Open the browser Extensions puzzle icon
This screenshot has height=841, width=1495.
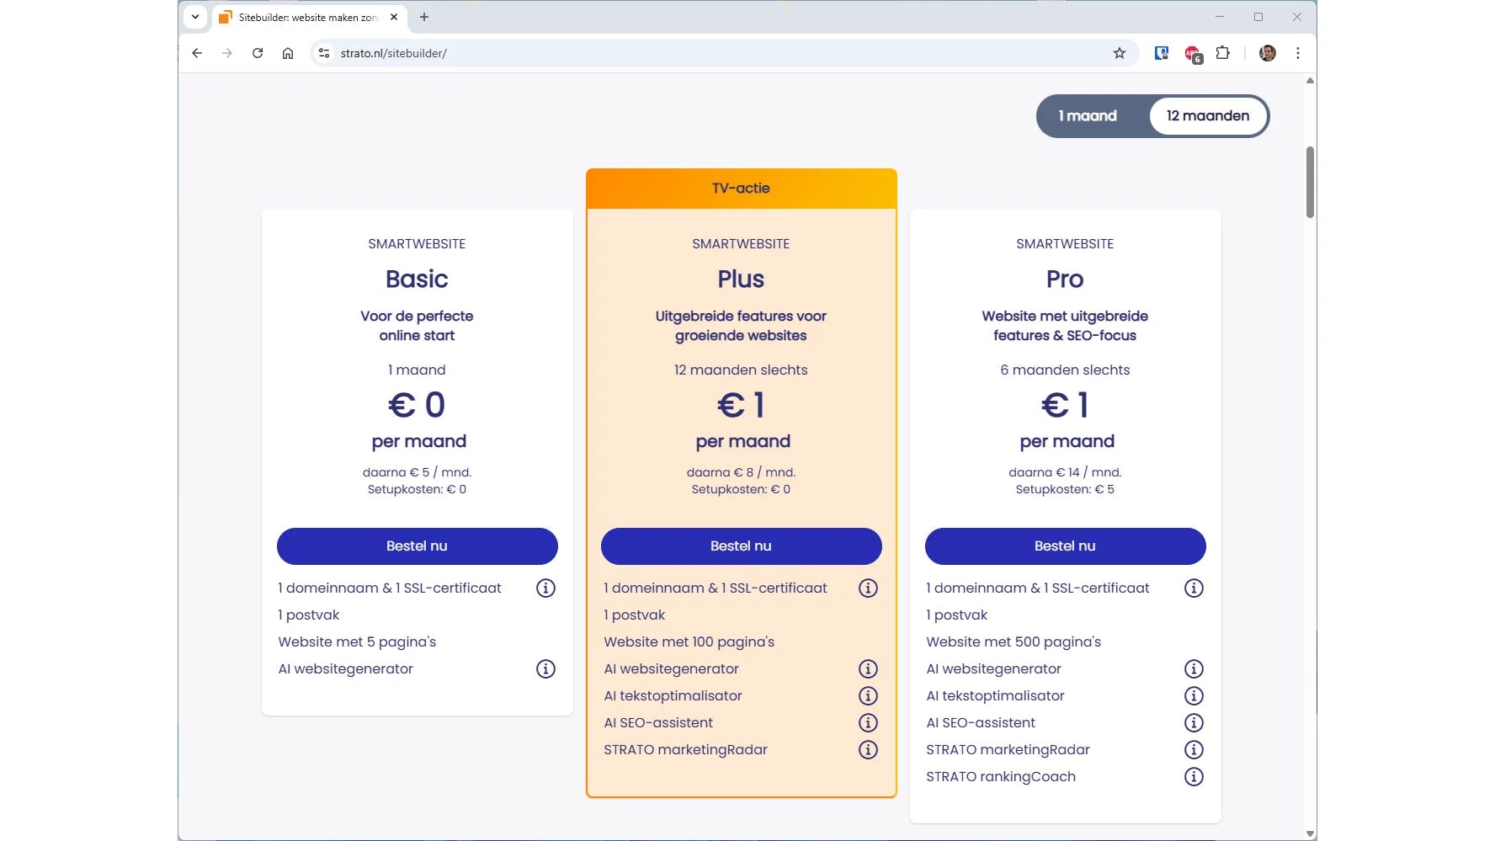pos(1223,53)
